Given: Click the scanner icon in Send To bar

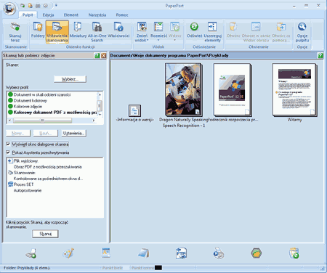Looking at the screenshot, I should [31, 253].
